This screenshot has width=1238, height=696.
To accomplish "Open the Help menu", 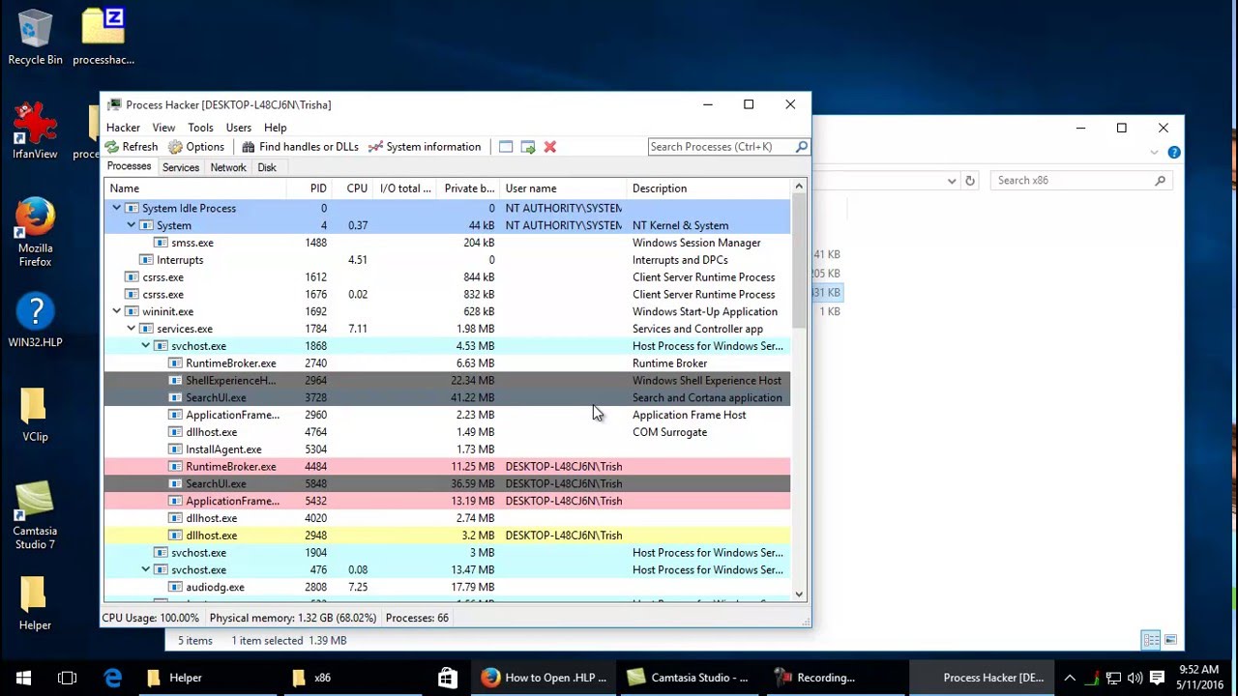I will click(x=275, y=128).
